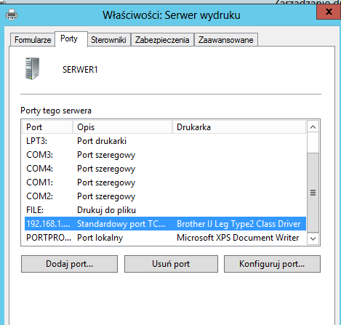This screenshot has width=341, height=325.
Task: Click the ports list scrollbar thumb
Action: pyautogui.click(x=313, y=193)
